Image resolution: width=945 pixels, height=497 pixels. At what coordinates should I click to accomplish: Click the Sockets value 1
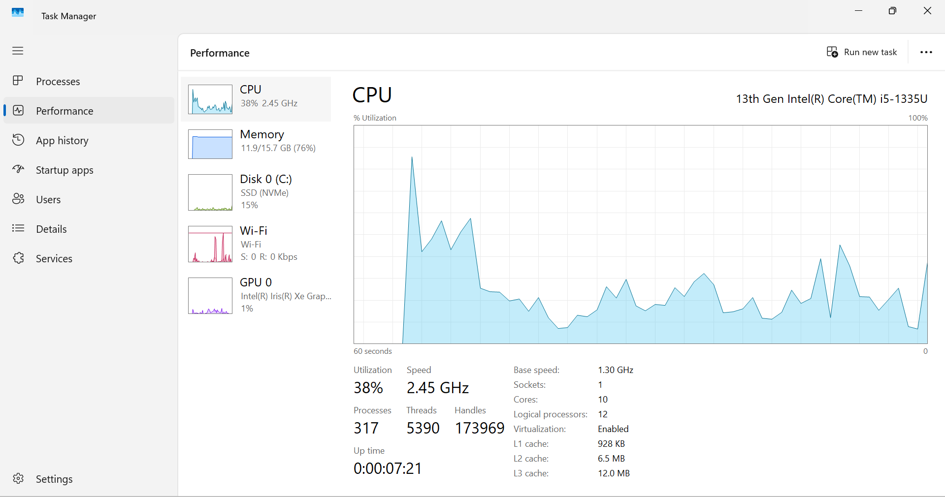point(600,385)
